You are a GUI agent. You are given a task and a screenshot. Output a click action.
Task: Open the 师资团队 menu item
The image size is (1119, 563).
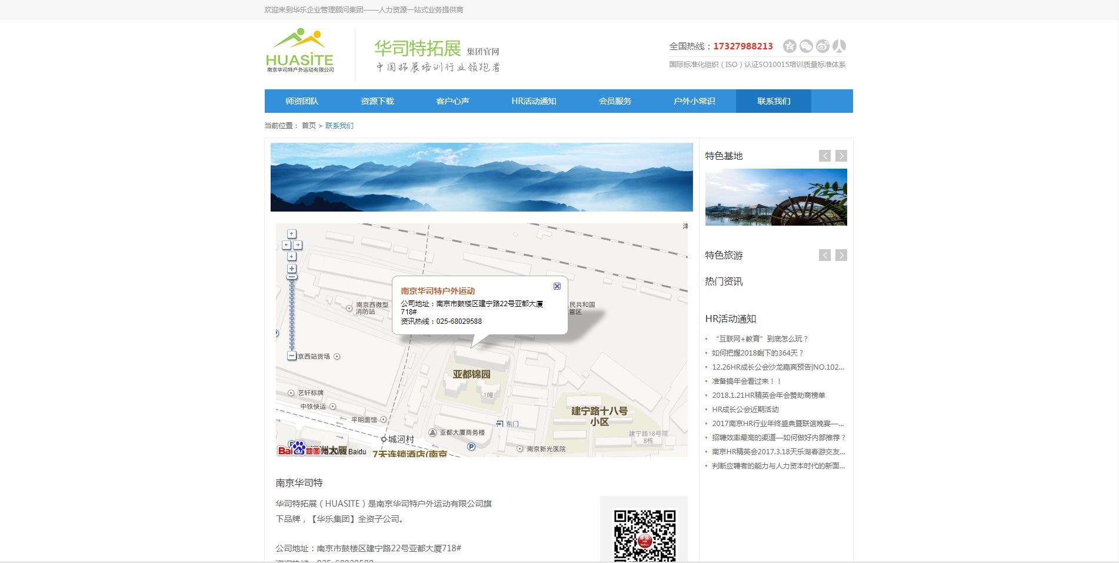point(302,101)
